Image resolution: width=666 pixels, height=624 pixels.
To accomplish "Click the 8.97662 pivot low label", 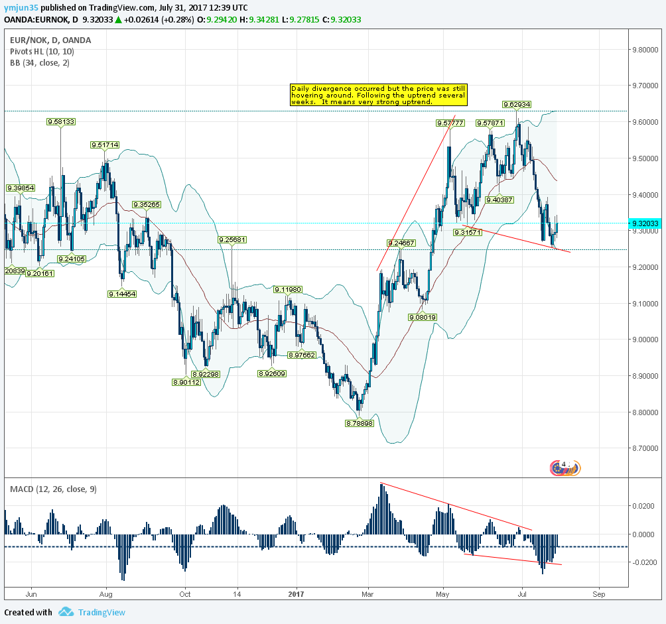I will point(302,355).
